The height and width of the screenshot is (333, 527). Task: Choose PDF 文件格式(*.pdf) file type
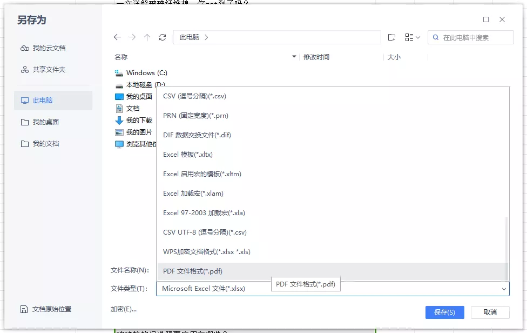click(332, 271)
